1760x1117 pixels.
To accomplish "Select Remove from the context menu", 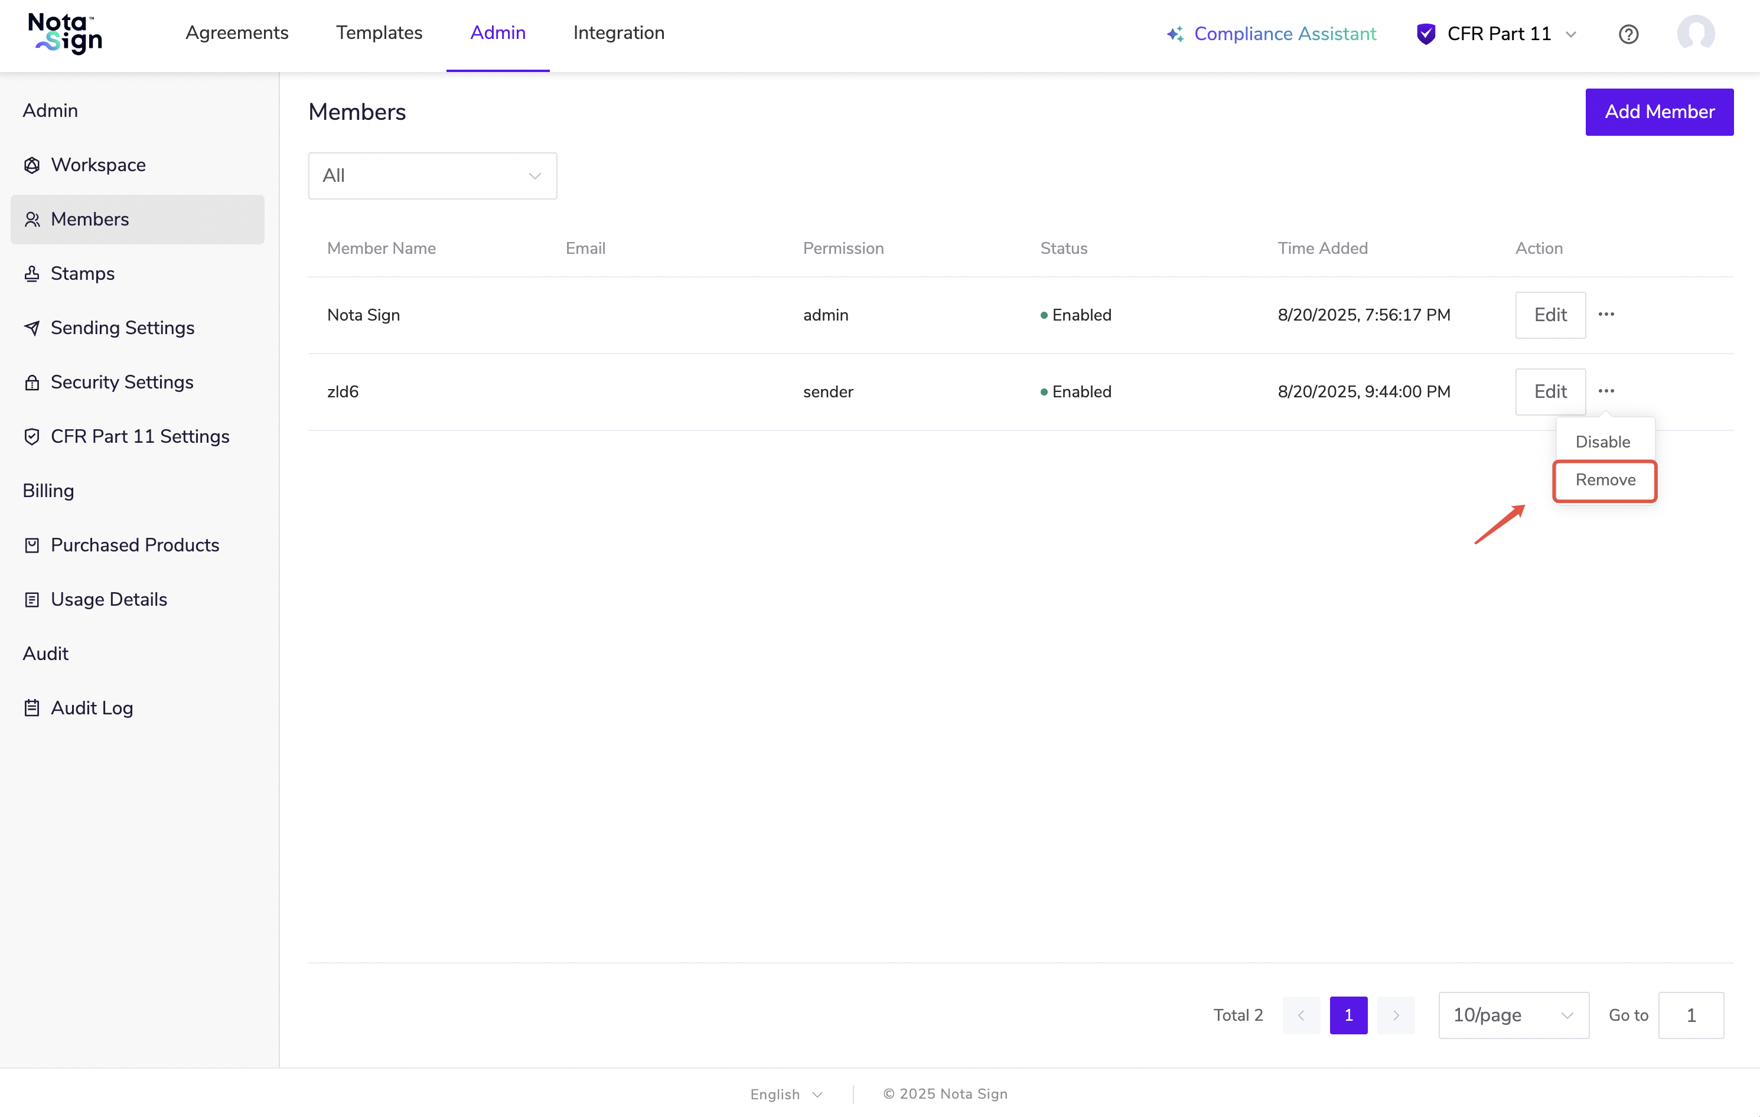I will pos(1604,480).
